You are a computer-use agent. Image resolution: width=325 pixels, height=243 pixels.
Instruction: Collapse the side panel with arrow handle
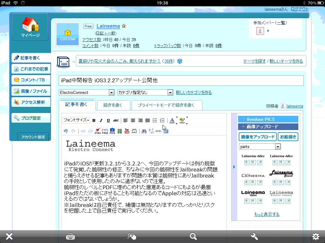pos(234,167)
